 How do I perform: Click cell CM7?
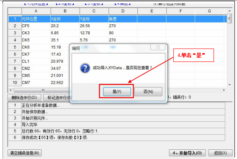(36, 82)
